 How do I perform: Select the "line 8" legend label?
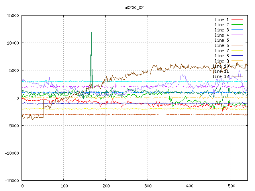click(222, 56)
